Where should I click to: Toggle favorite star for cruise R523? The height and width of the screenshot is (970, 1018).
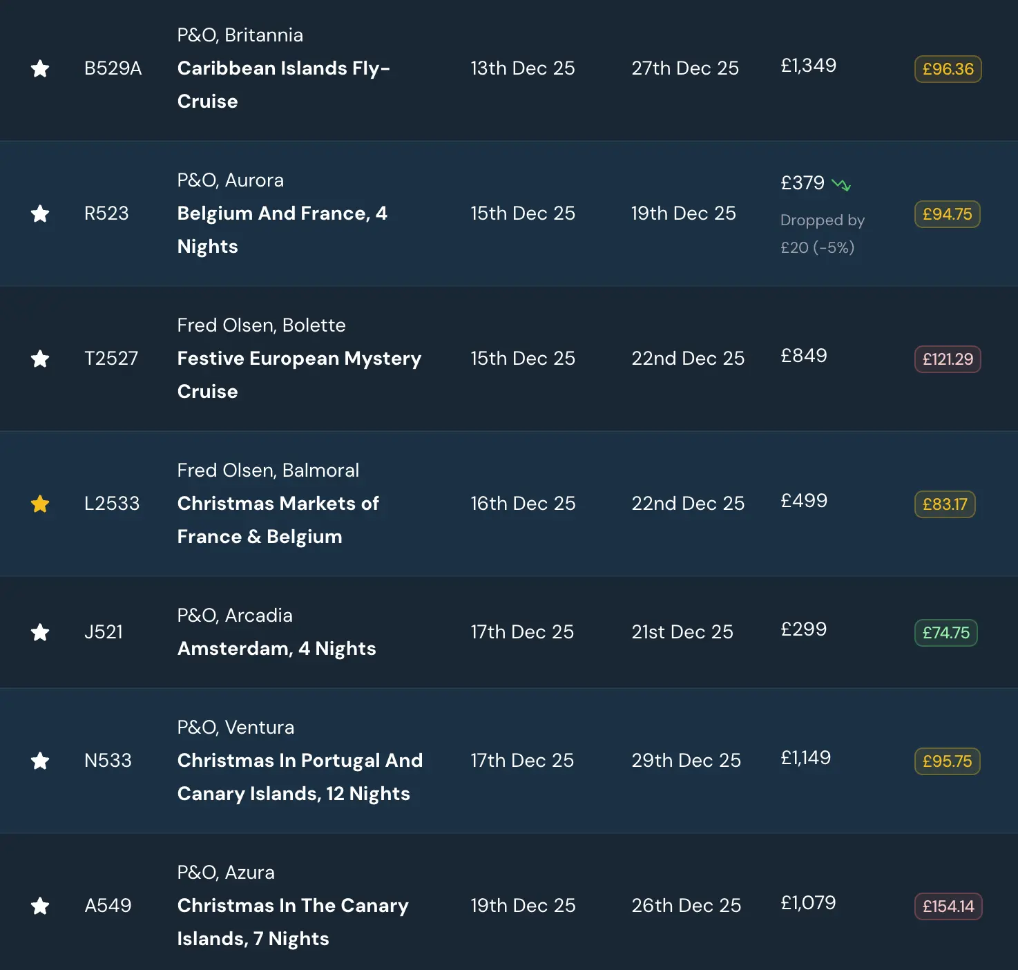coord(40,213)
